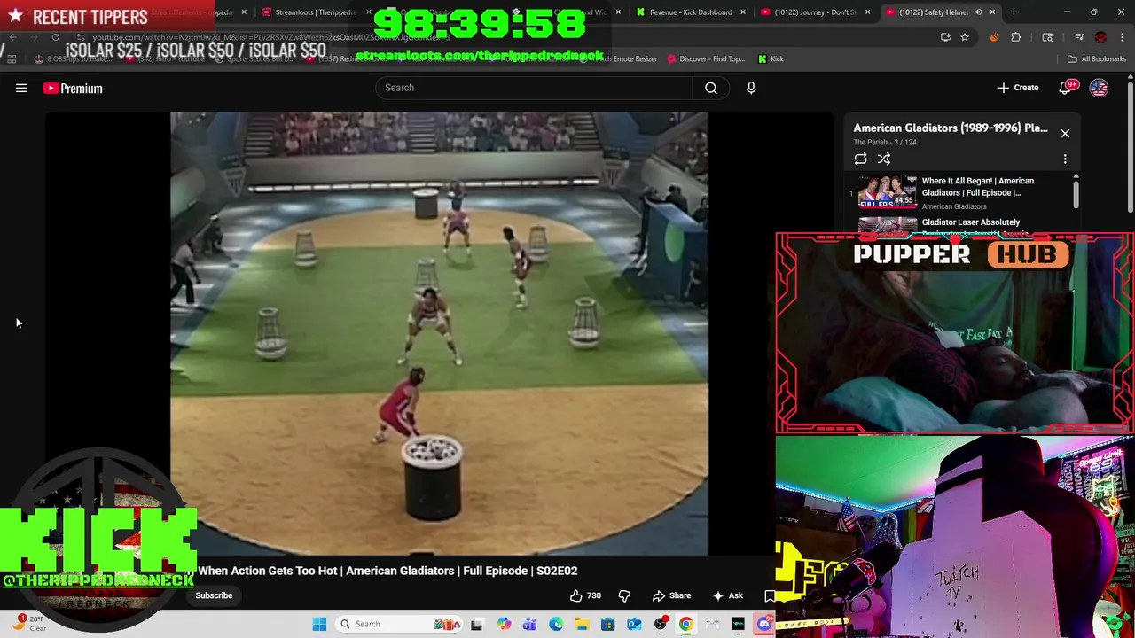Viewport: 1135px width, 638px height.
Task: Open the Create menu
Action: click(x=1018, y=88)
